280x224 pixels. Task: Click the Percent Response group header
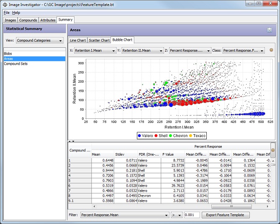click(208, 146)
